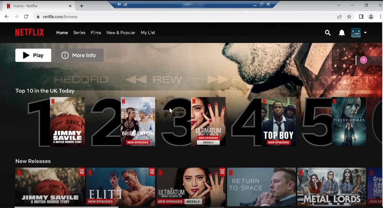
Task: Click the profile avatar smiley icon
Action: [356, 33]
